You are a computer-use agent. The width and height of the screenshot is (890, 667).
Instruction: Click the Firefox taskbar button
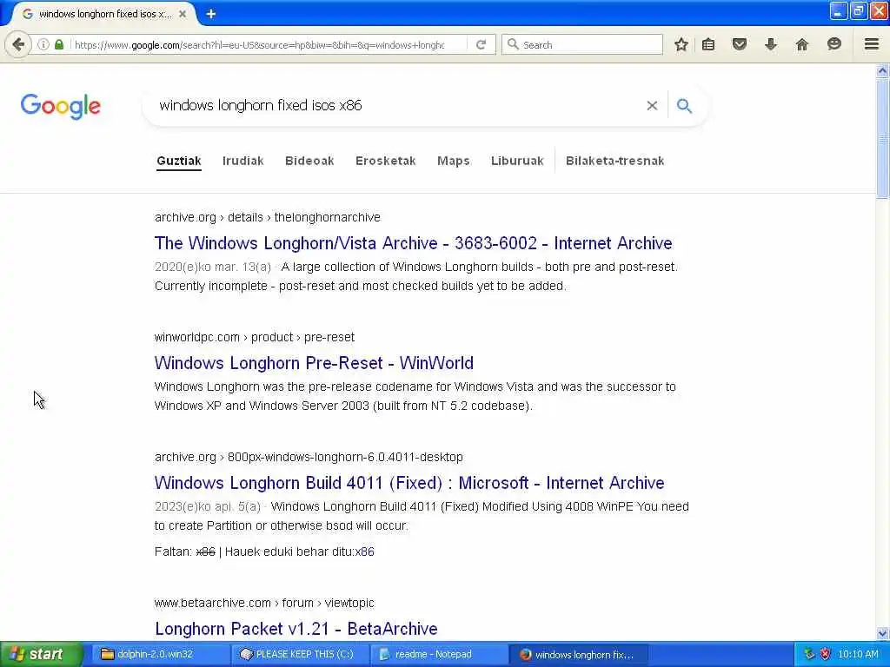pyautogui.click(x=578, y=654)
